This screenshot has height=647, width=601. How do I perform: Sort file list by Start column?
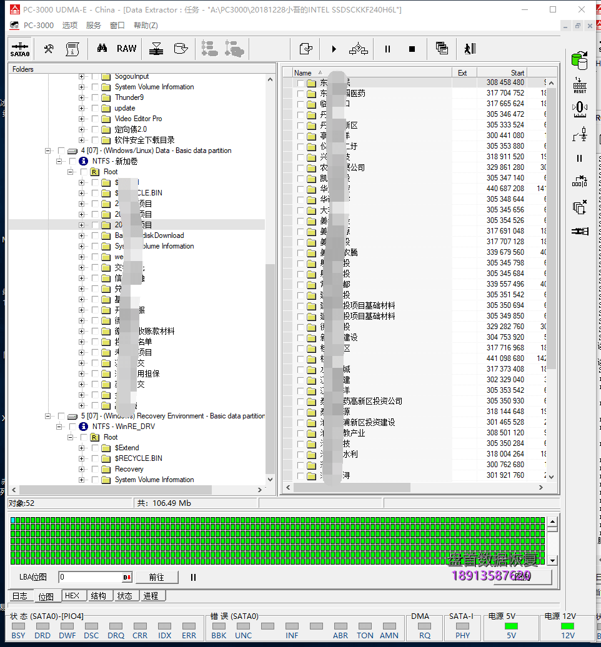click(x=502, y=72)
